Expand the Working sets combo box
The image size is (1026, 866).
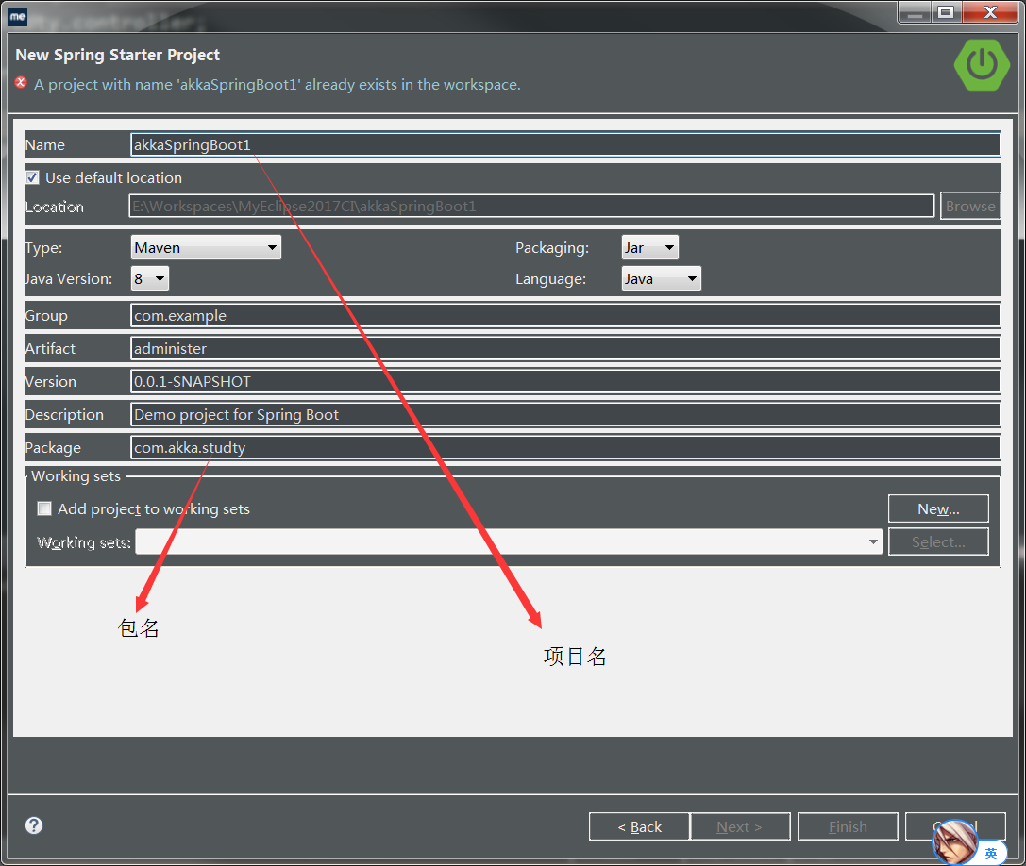tap(509, 541)
